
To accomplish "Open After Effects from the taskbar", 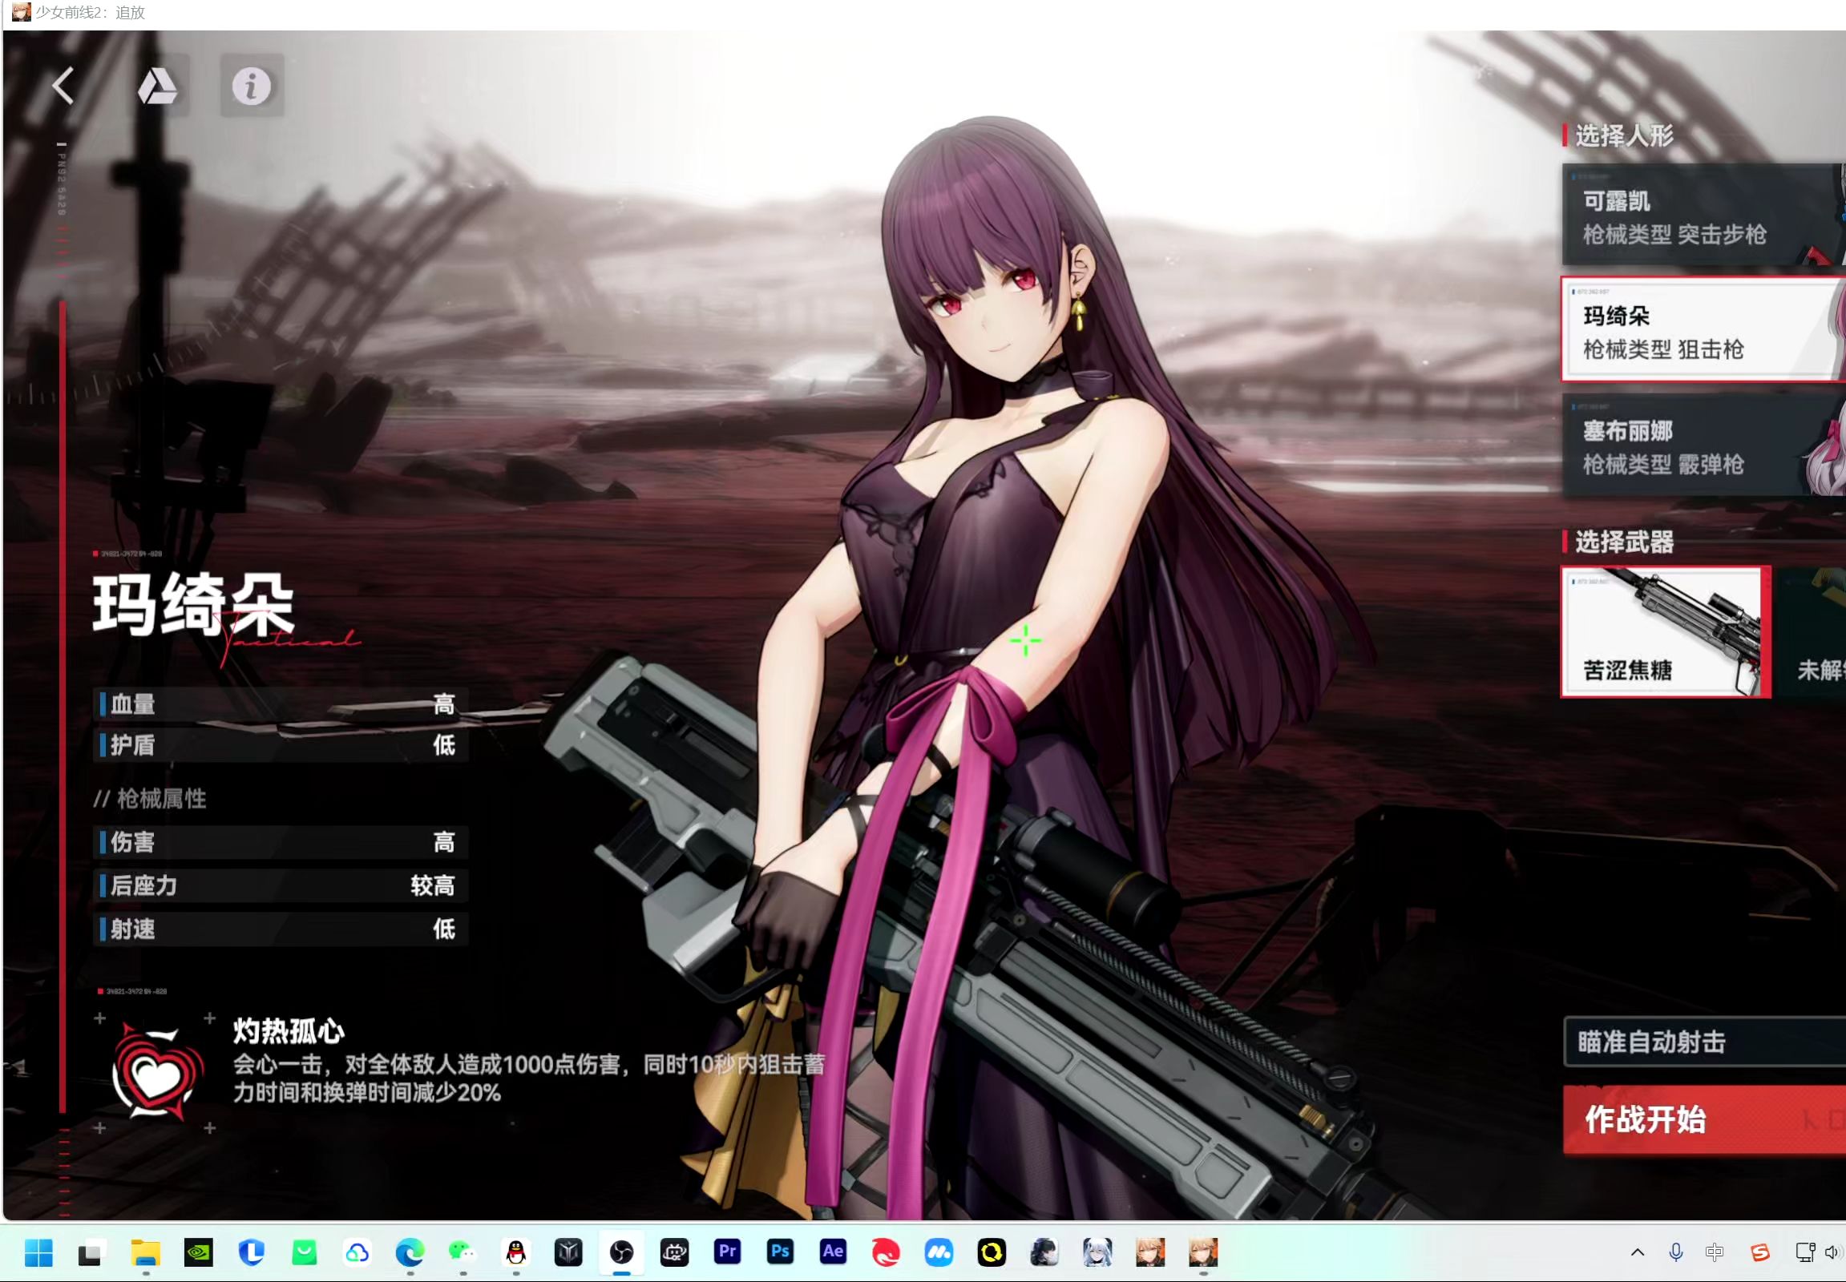I will coord(833,1252).
